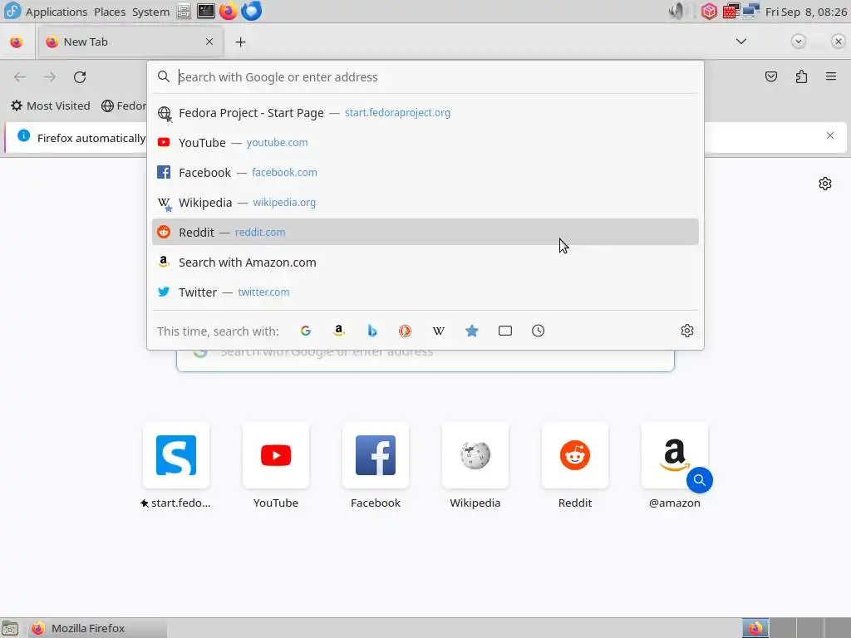Open clock showing Fri Sep 8, 08:26
The height and width of the screenshot is (638, 851).
(x=806, y=12)
